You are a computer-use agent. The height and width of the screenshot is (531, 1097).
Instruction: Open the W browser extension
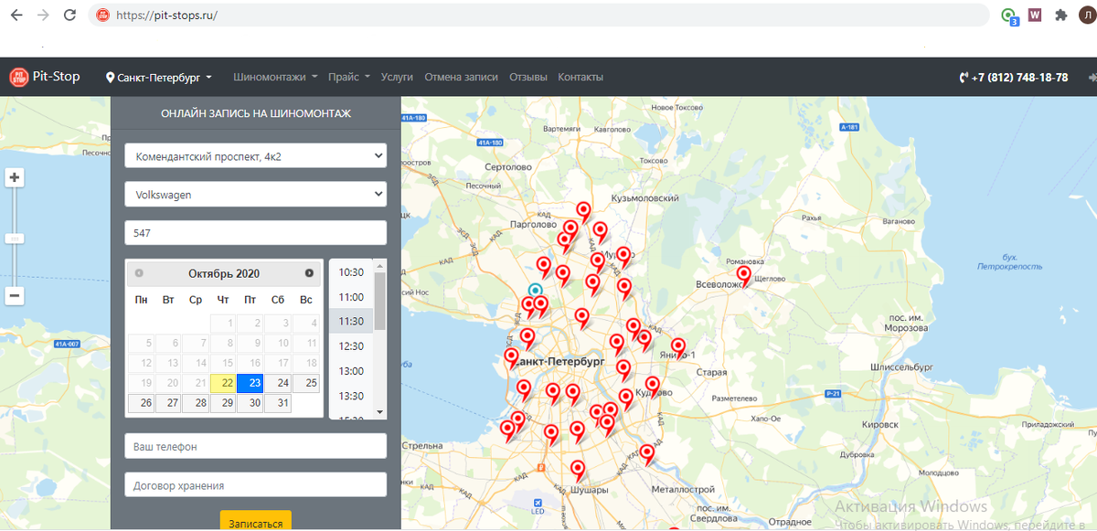(1035, 15)
